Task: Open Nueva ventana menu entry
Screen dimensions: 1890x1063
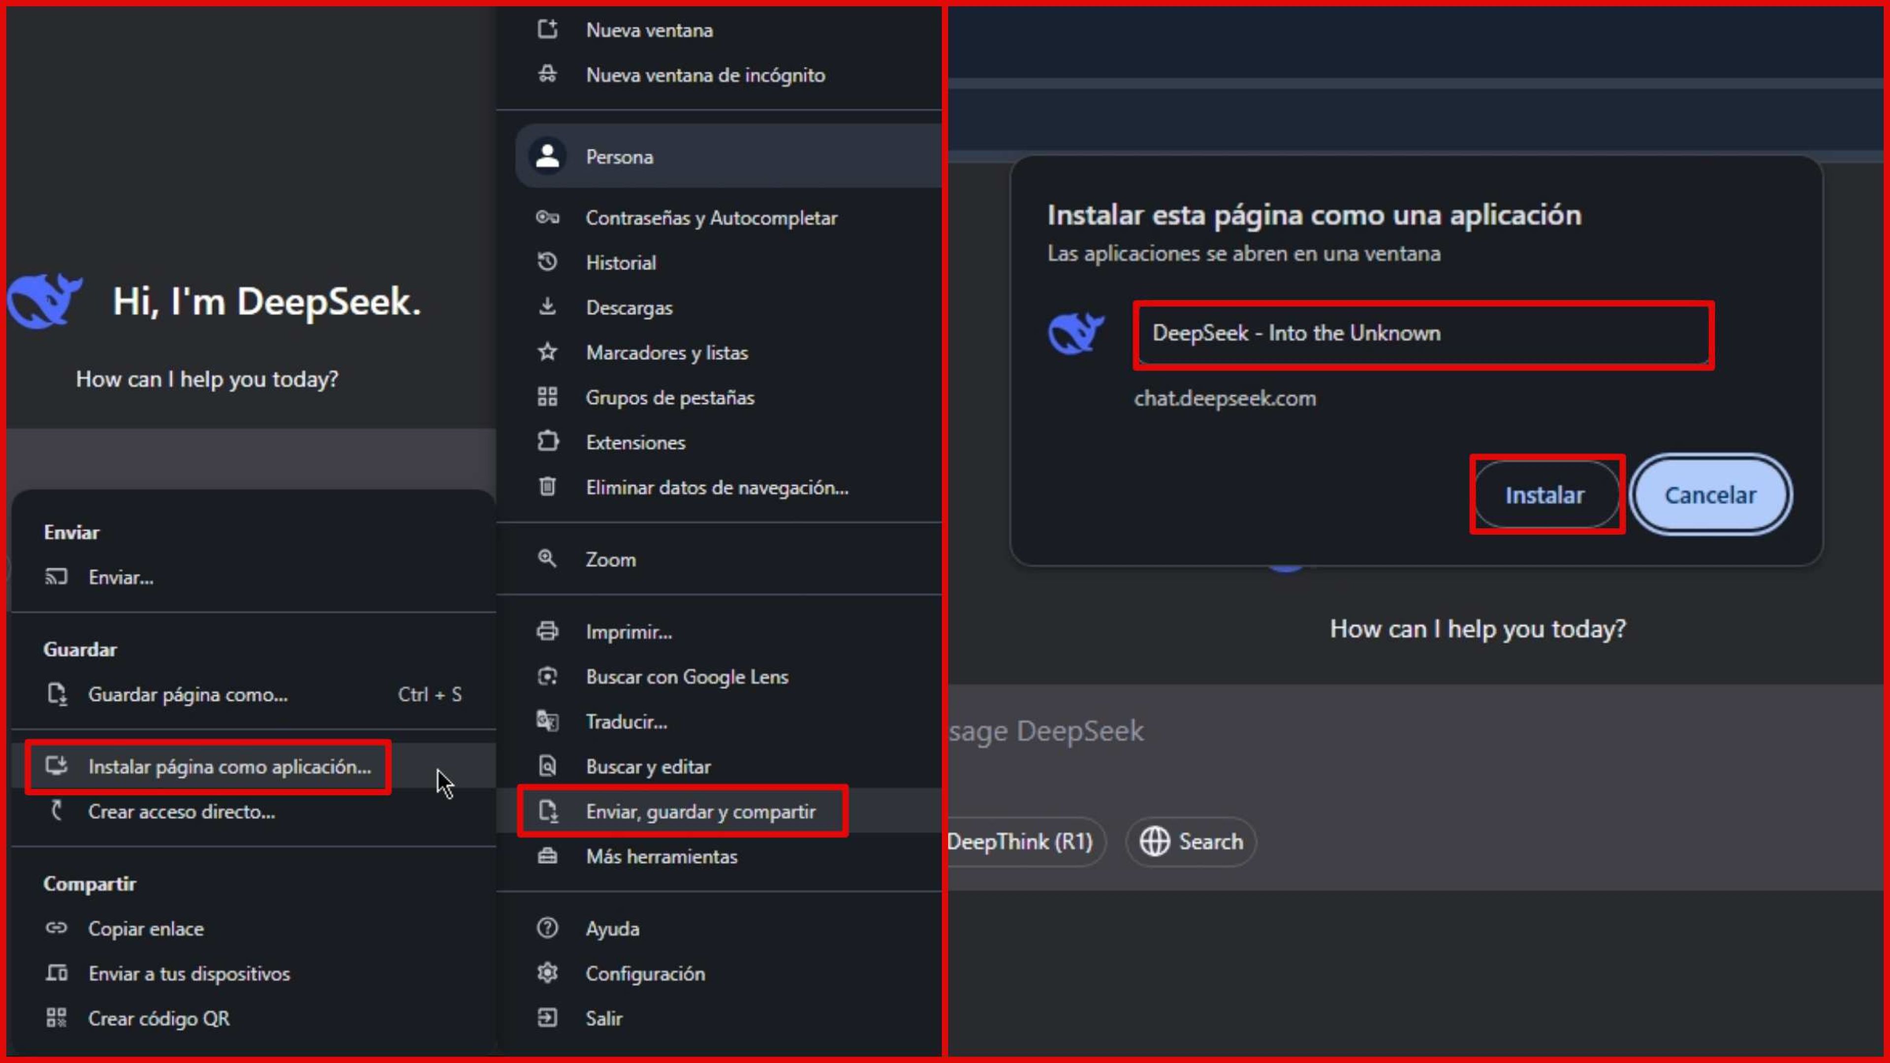Action: [719, 30]
